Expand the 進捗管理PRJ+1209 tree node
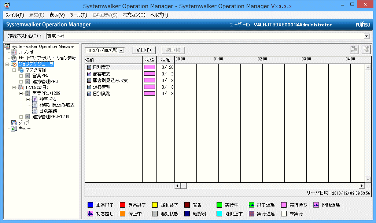 point(21,117)
